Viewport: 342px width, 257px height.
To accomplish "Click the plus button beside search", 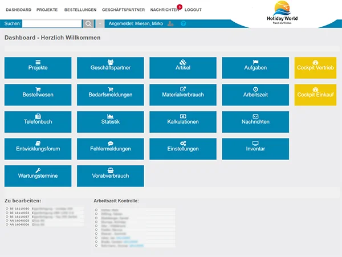I will (x=100, y=23).
